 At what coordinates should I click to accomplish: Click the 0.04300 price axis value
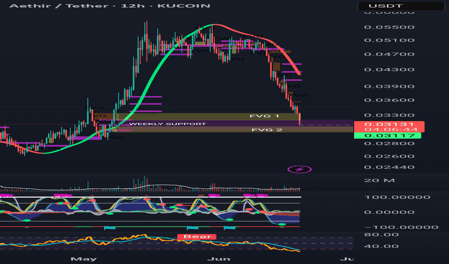[x=389, y=70]
